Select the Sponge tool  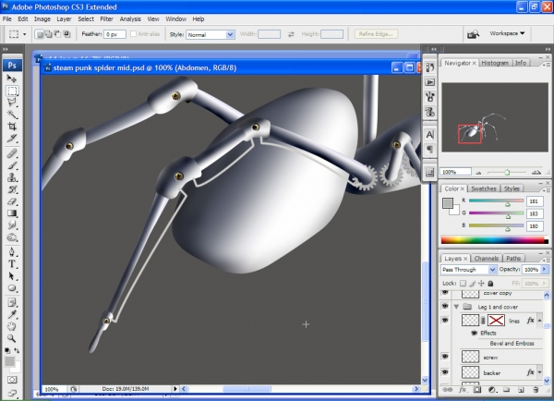(x=12, y=237)
